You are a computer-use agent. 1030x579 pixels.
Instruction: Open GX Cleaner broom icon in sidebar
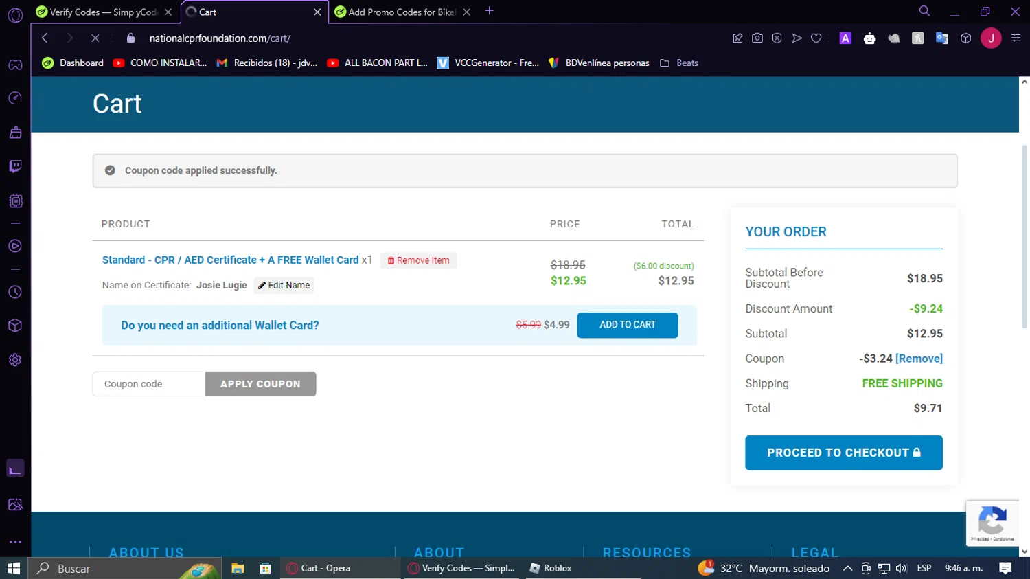(15, 133)
